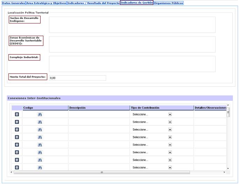Open the last row Seleccione dropdown
239x184 pixels.
coord(170,168)
